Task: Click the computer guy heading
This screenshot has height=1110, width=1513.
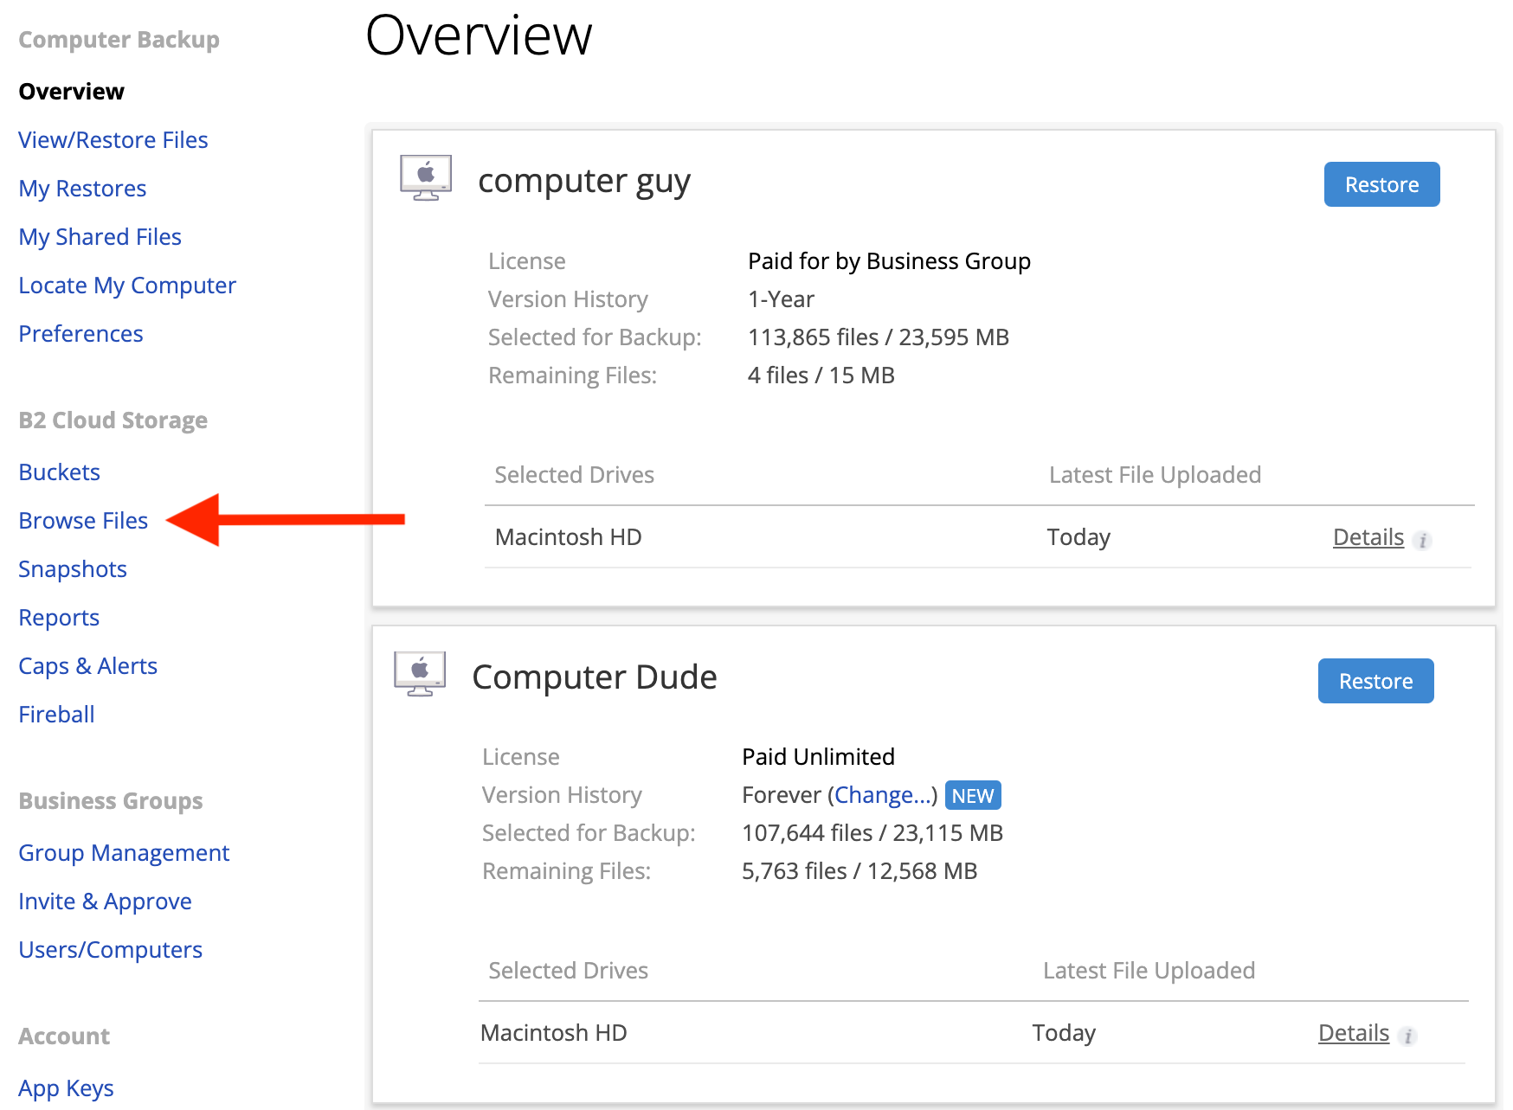Action: pos(584,182)
